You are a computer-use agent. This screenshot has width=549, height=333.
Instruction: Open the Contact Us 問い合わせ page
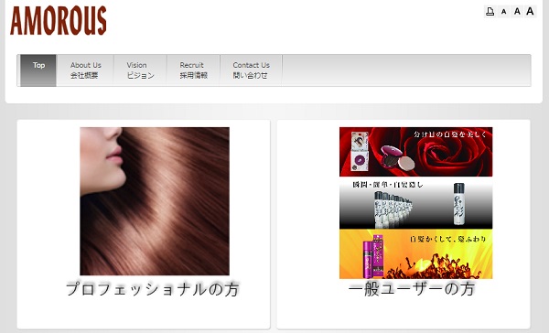(251, 70)
